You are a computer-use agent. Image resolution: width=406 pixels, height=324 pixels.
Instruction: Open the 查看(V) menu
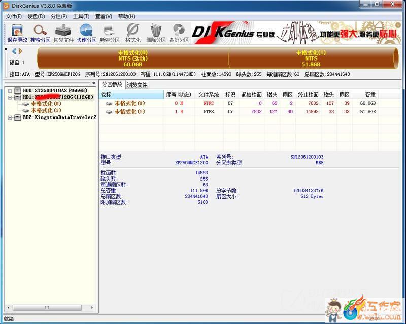click(x=104, y=16)
